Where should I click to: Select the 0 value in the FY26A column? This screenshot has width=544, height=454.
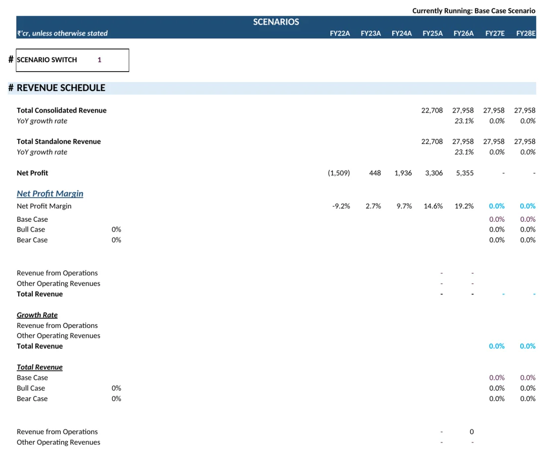(x=471, y=432)
